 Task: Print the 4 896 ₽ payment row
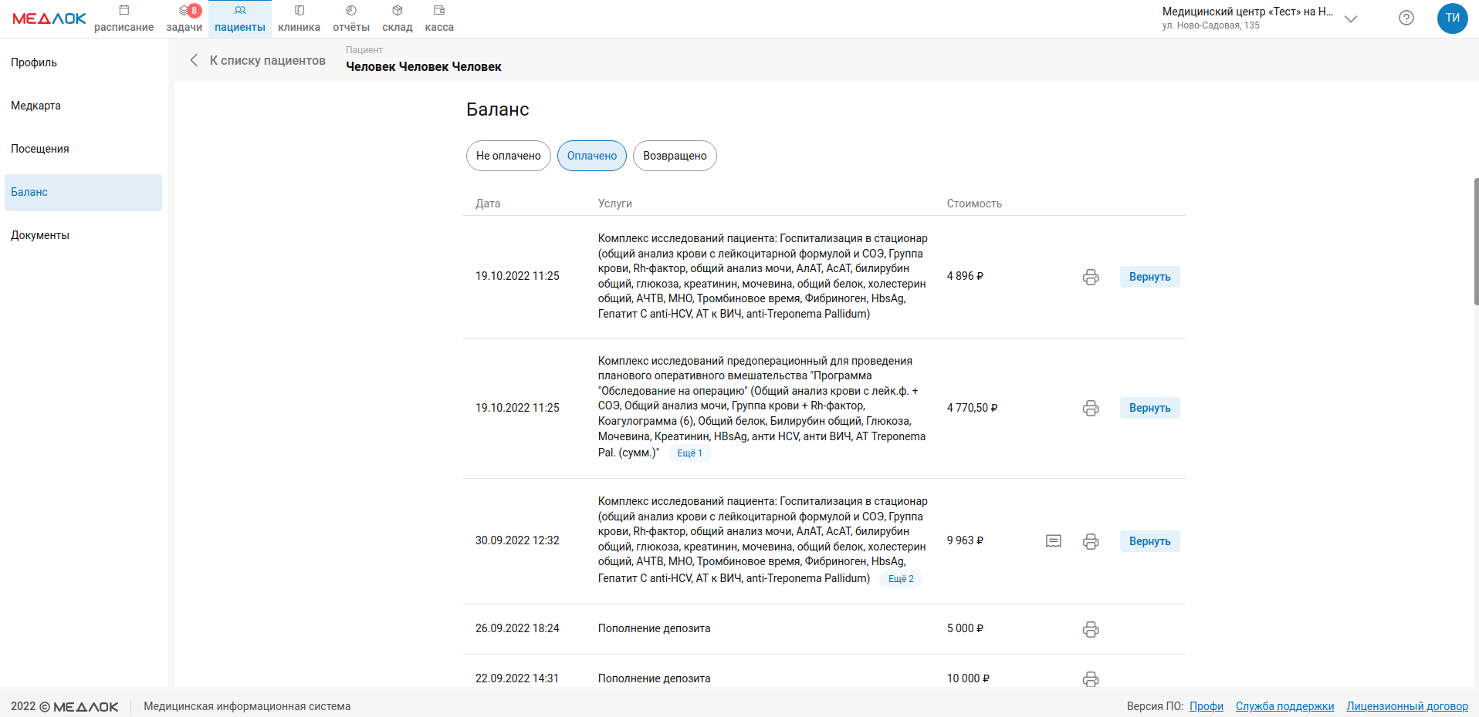pyautogui.click(x=1091, y=277)
